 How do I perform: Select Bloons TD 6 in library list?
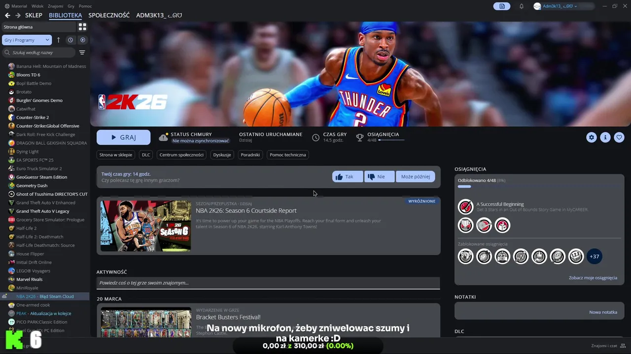click(x=28, y=75)
